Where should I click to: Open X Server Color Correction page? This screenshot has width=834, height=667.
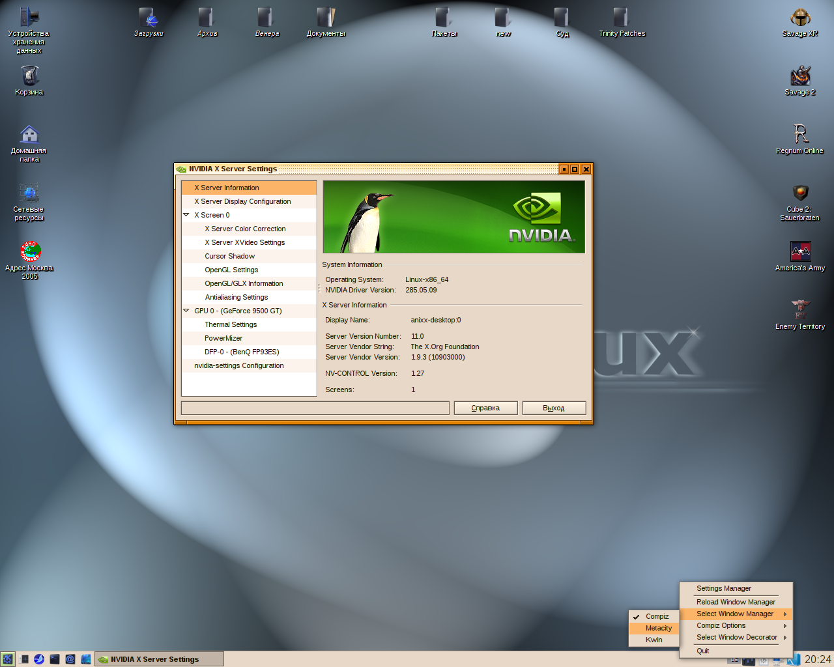tap(249, 229)
